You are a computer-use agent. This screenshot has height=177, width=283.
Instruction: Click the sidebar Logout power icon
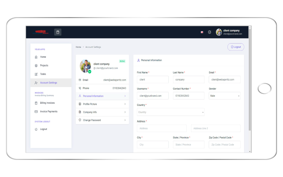tap(36, 129)
